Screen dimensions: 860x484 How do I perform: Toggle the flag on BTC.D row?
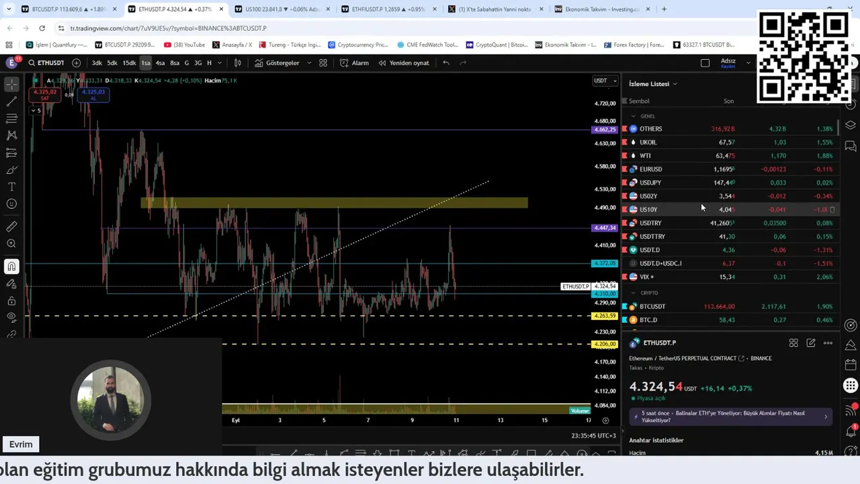pos(625,320)
